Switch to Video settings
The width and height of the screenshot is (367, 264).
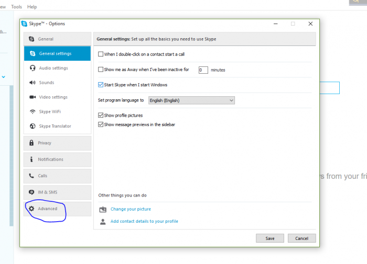[57, 97]
